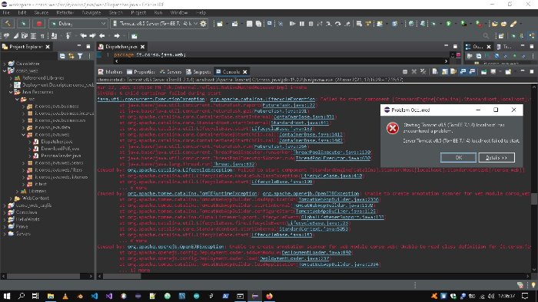Switch to the Servers tab
This screenshot has width=538, height=302.
[x=171, y=71]
